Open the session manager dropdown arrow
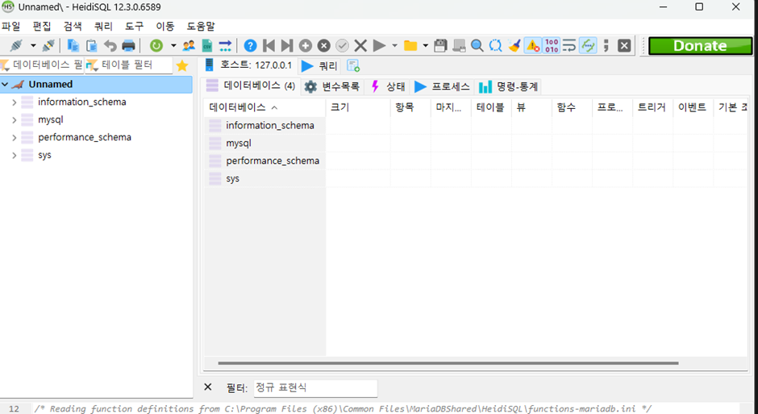Image resolution: width=758 pixels, height=414 pixels. click(x=33, y=45)
